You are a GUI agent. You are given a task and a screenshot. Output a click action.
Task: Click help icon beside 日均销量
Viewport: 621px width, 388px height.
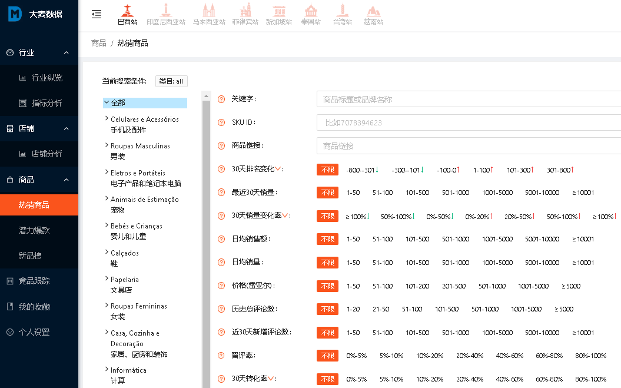[221, 263]
